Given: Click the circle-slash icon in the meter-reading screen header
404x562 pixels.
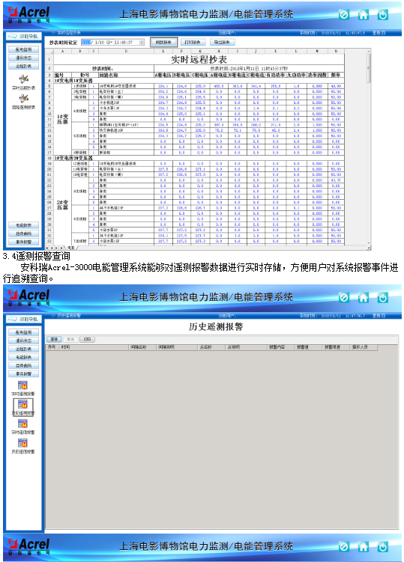Looking at the screenshot, I should (344, 15).
